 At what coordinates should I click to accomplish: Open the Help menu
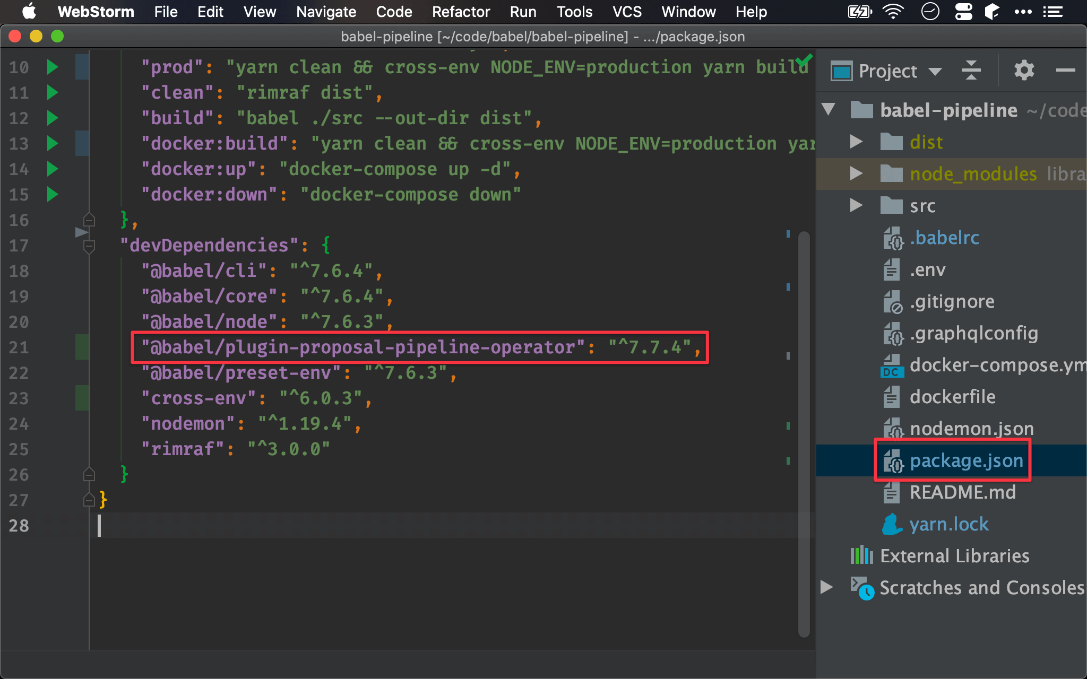coord(751,12)
